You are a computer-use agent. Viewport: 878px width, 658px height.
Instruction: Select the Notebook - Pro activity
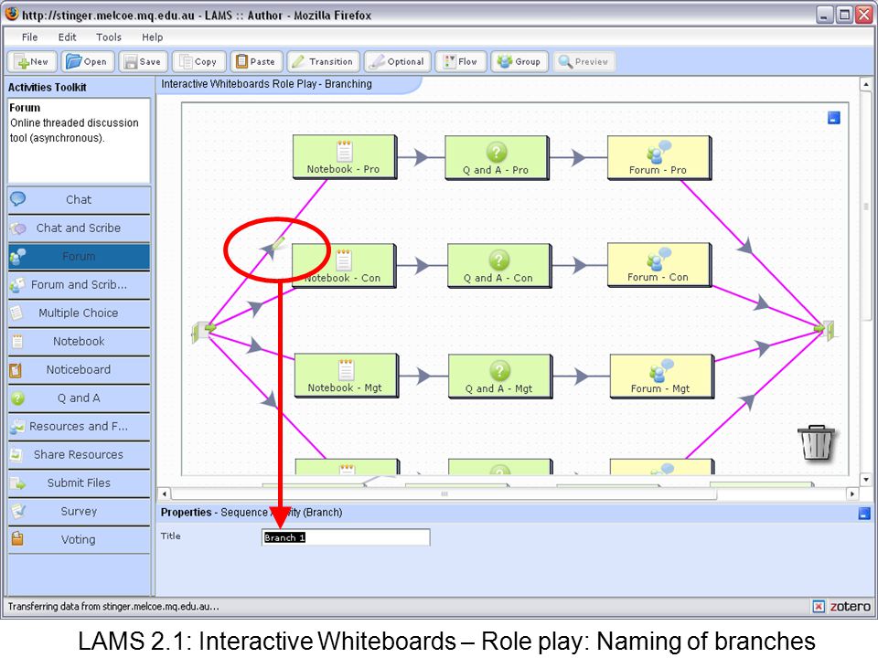(x=345, y=156)
